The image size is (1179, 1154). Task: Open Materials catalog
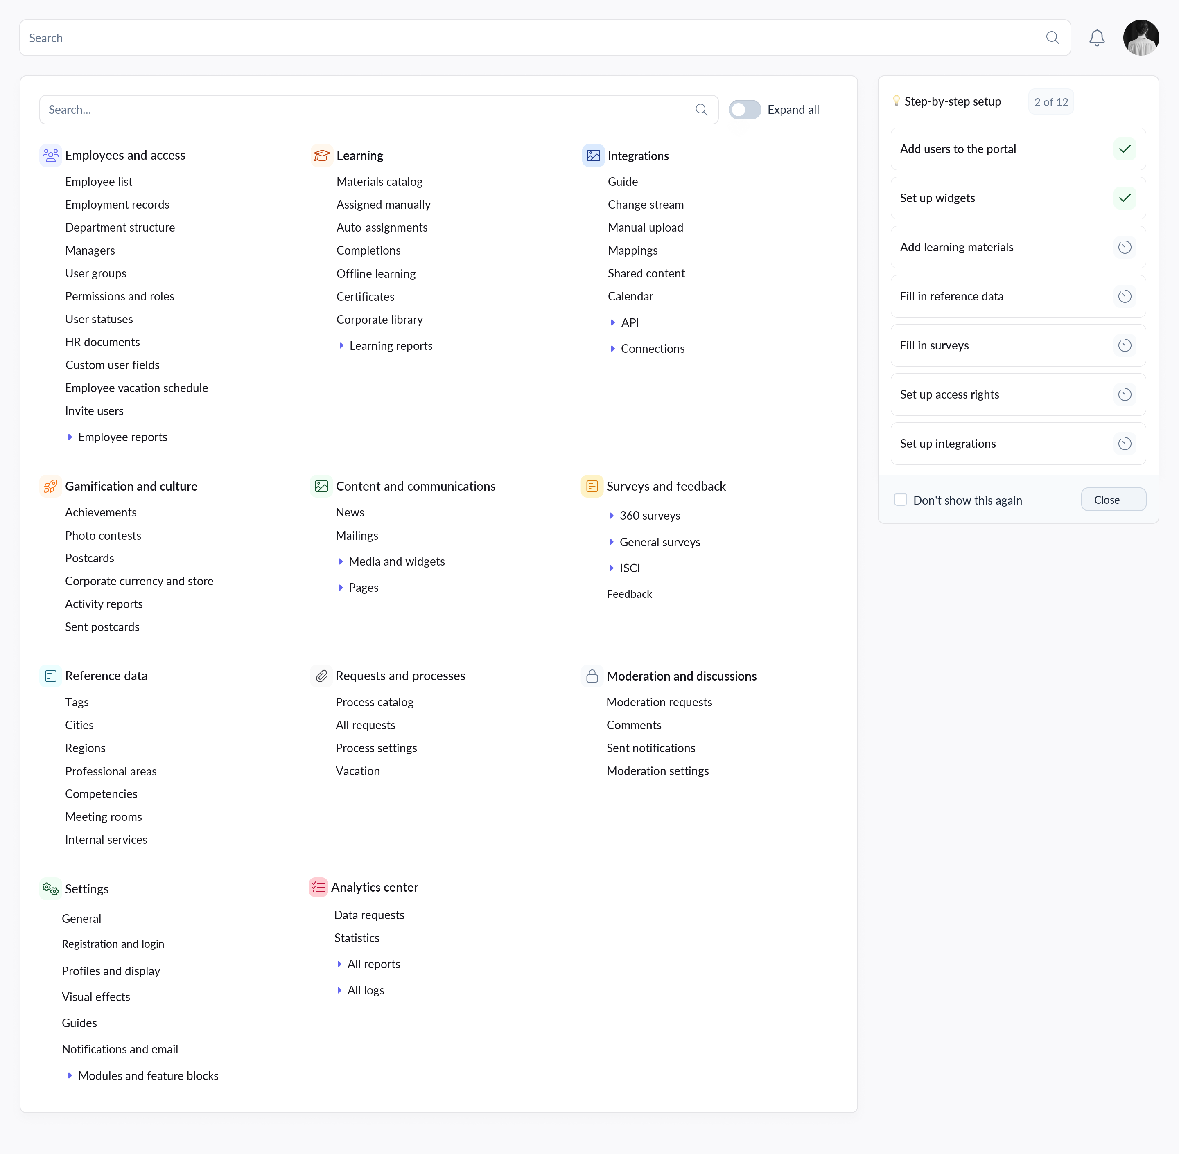coord(379,182)
